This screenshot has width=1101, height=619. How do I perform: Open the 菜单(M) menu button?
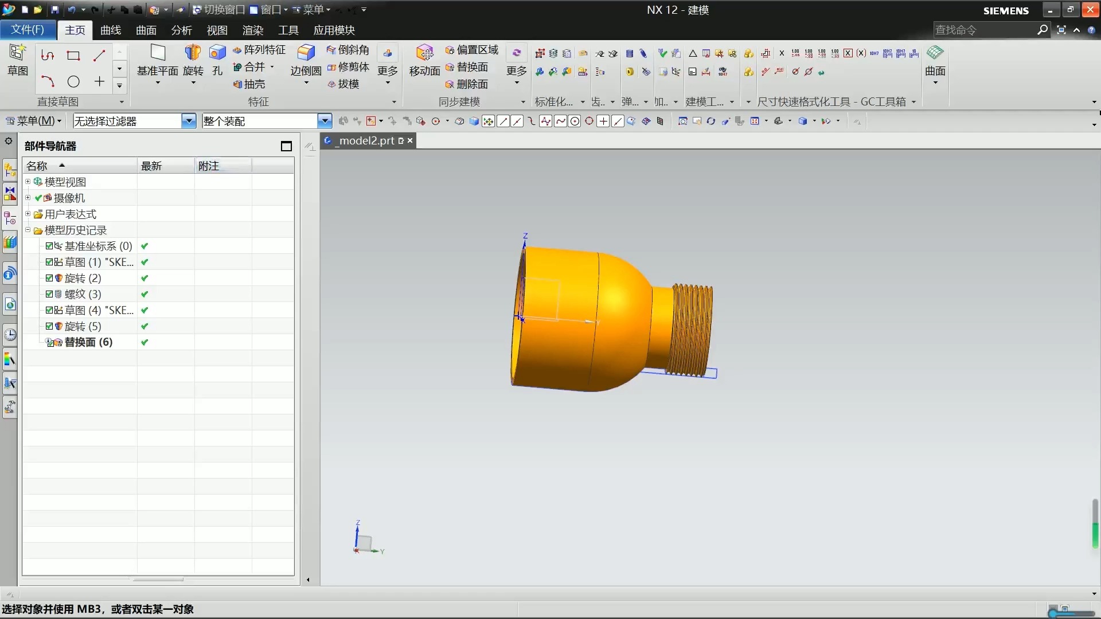click(x=34, y=121)
